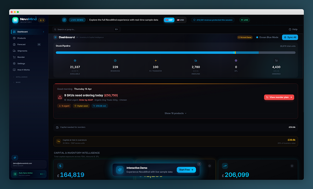Click the Shipments truck icon in sidebar
The image size is (313, 189).
coord(14,51)
